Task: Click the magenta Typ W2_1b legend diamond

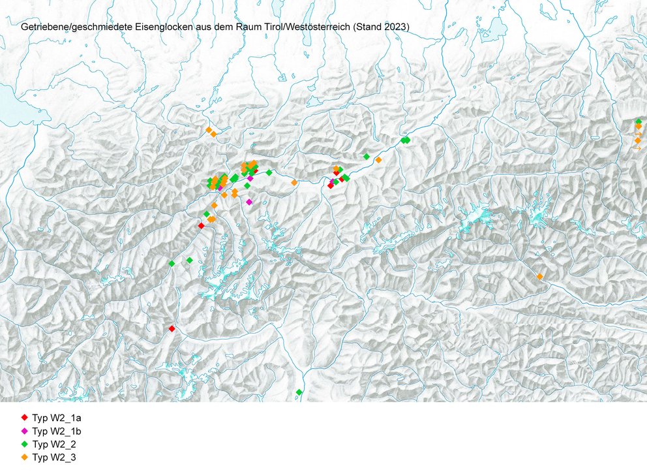Action: (x=24, y=431)
